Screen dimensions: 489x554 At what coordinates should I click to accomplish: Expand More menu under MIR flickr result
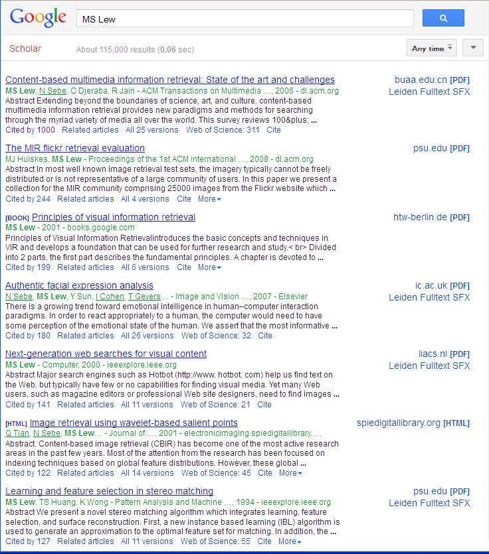click(x=209, y=199)
